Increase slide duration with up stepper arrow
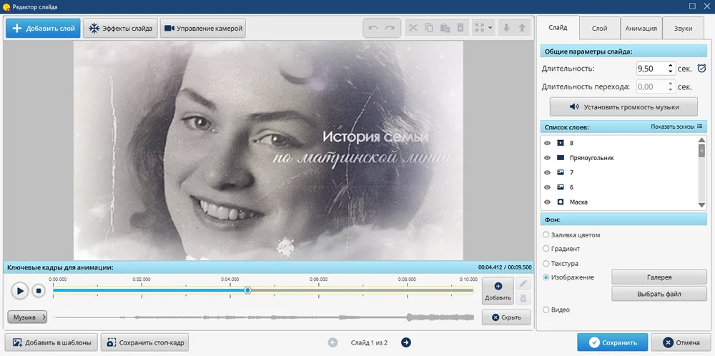The image size is (715, 356). [670, 65]
